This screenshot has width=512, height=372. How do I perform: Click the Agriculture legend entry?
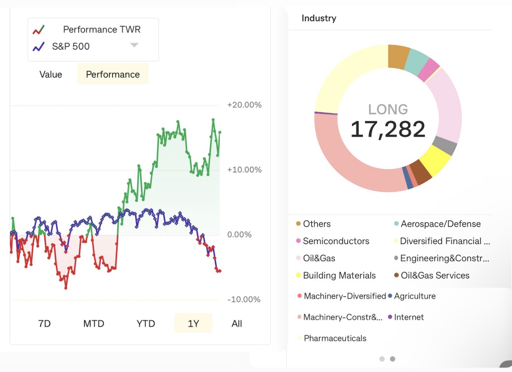point(411,296)
